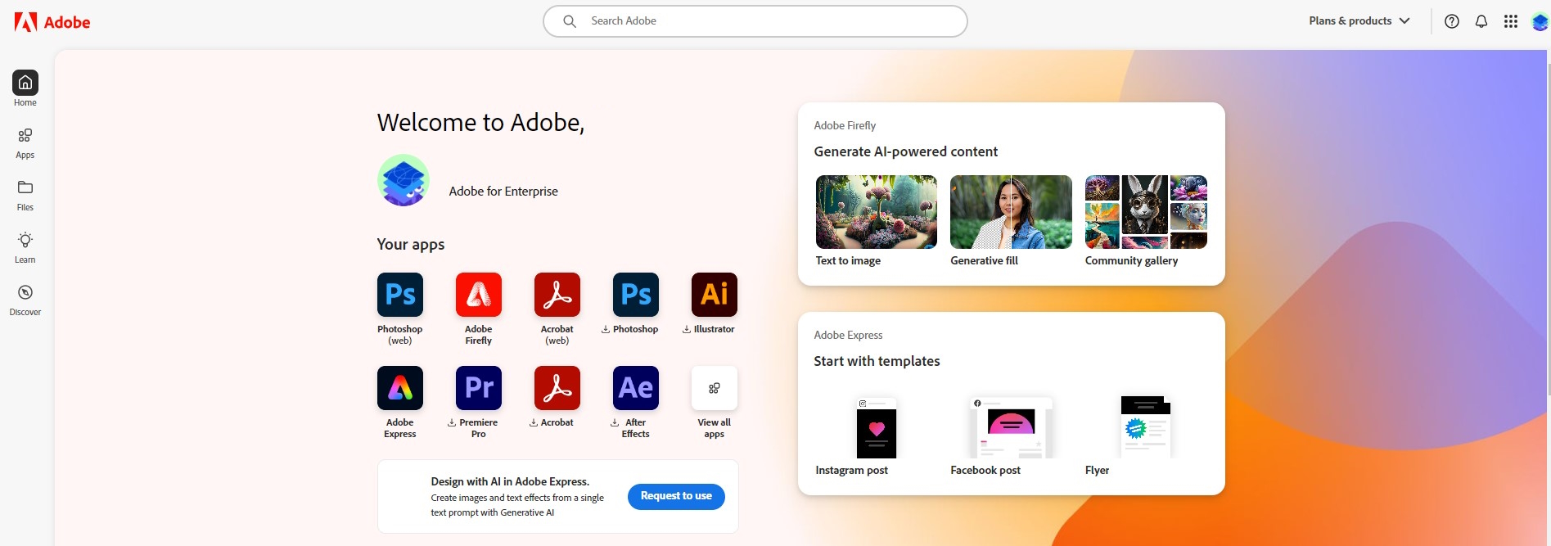Image resolution: width=1551 pixels, height=546 pixels.
Task: Open the notifications bell
Action: pos(1481,21)
